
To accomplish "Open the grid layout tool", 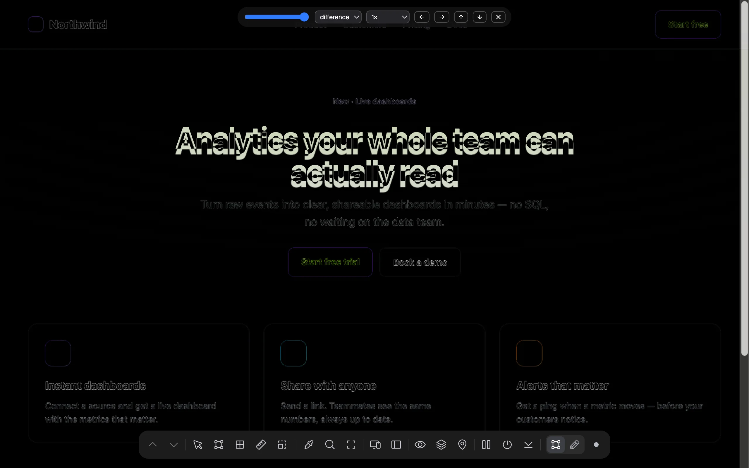I will pos(240,445).
